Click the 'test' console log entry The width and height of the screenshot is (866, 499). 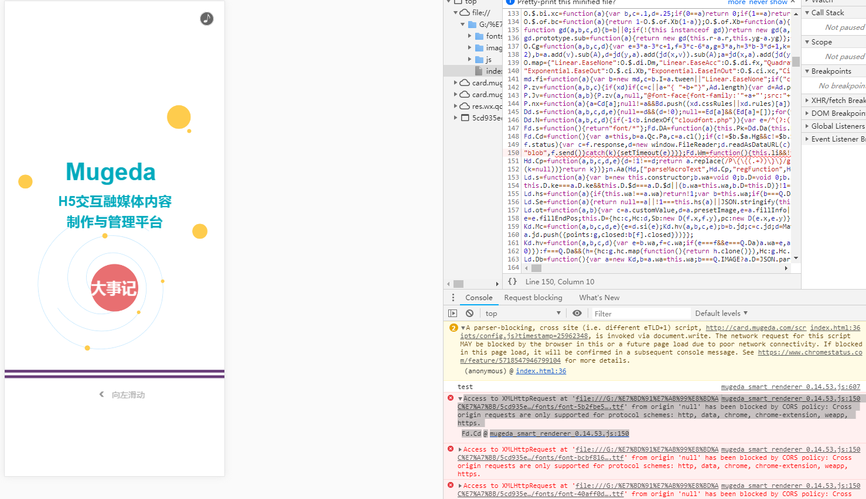point(465,387)
